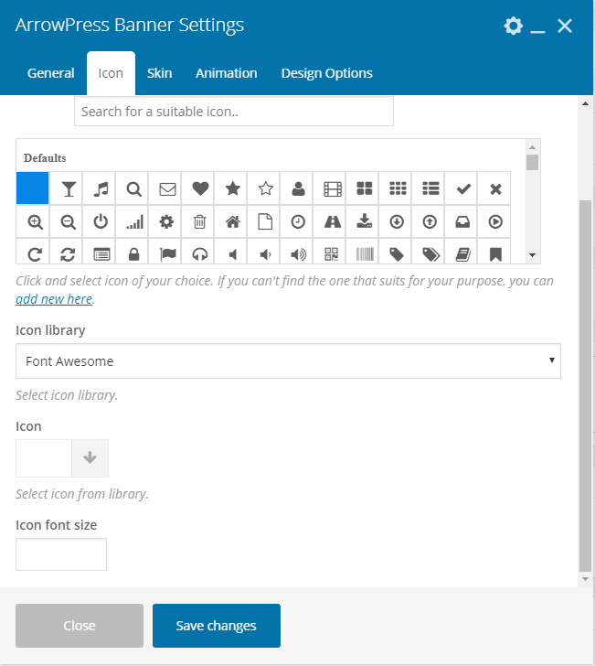Choose the solid star icon
Screen dimensions: 595x666
tap(232, 188)
